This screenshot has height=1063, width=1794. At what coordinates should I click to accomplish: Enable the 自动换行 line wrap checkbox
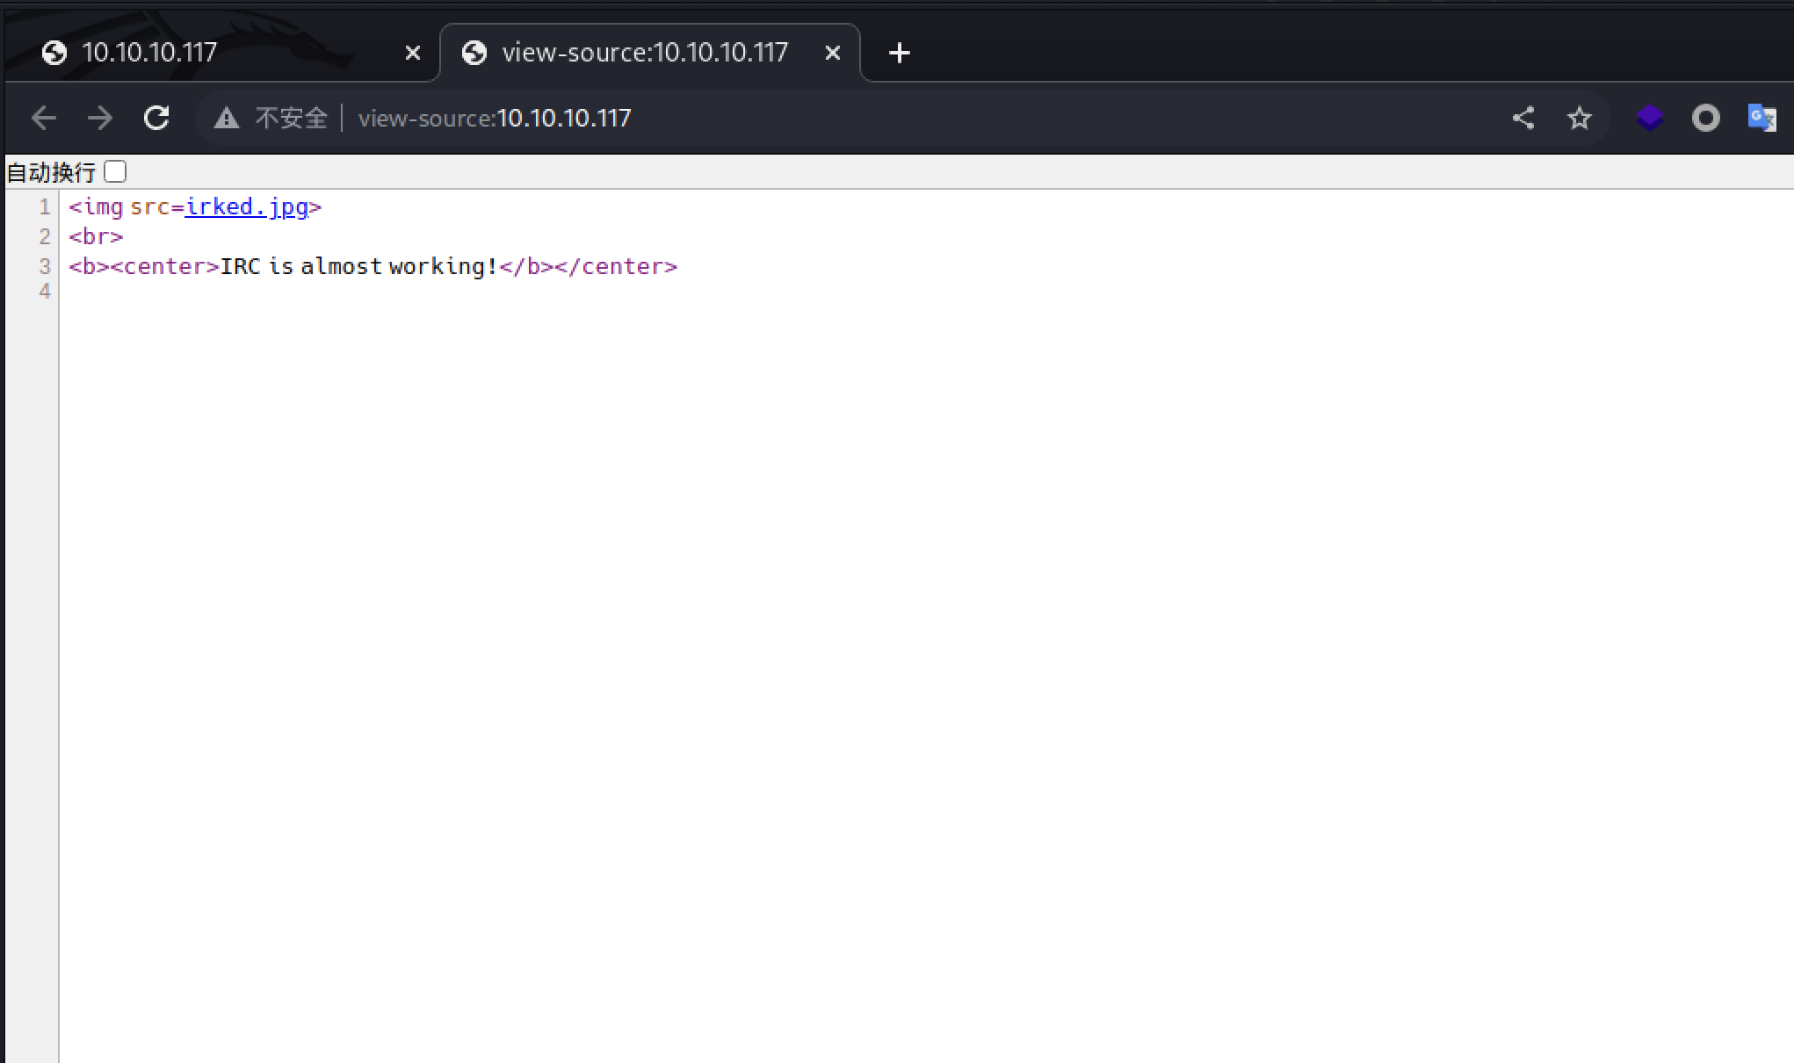(115, 171)
